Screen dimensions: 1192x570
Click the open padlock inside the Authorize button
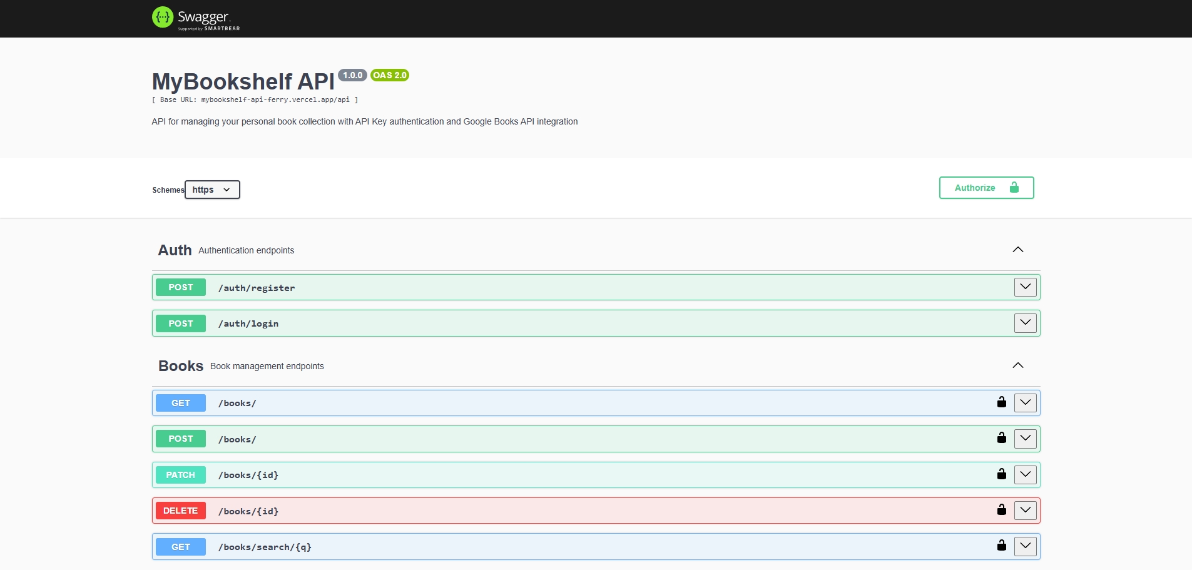click(1014, 187)
